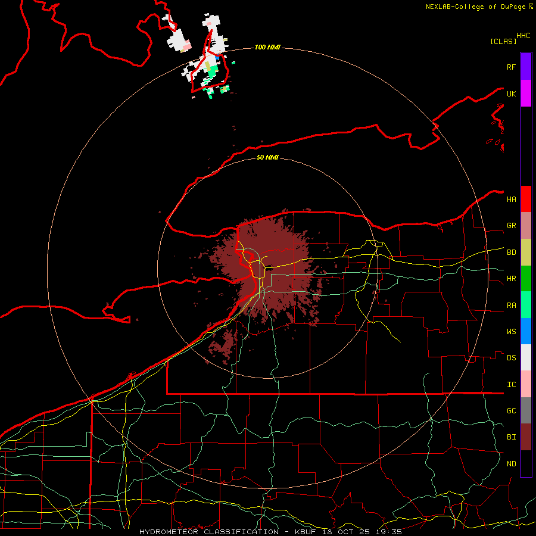Click the DS legend label
The image size is (536, 536).
[x=512, y=358]
